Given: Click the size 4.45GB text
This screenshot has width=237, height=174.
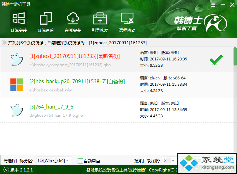Looking at the screenshot, I should click(x=156, y=116).
